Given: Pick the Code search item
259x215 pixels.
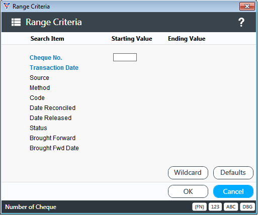Looking at the screenshot, I should pos(37,98).
